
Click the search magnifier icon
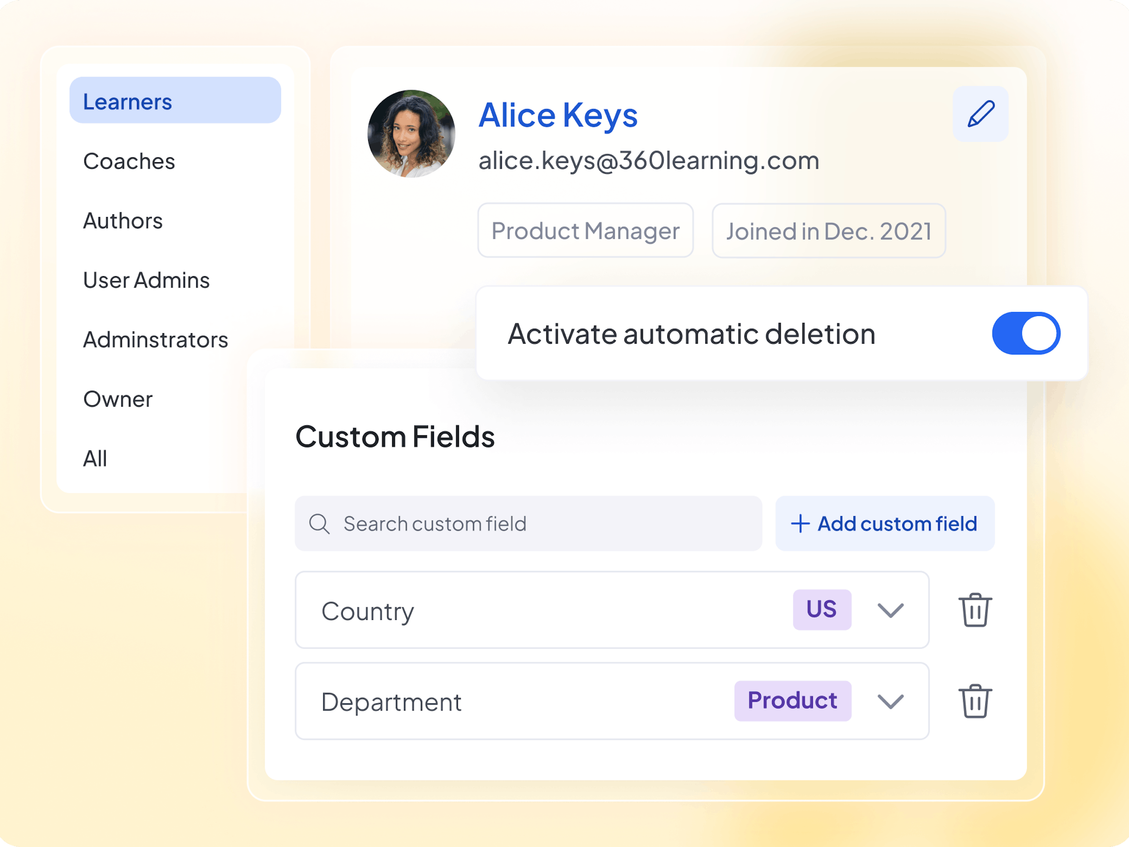(x=320, y=524)
